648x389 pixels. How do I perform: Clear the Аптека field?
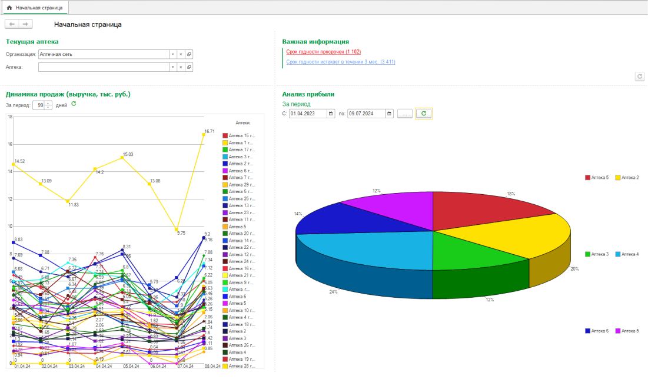(181, 68)
